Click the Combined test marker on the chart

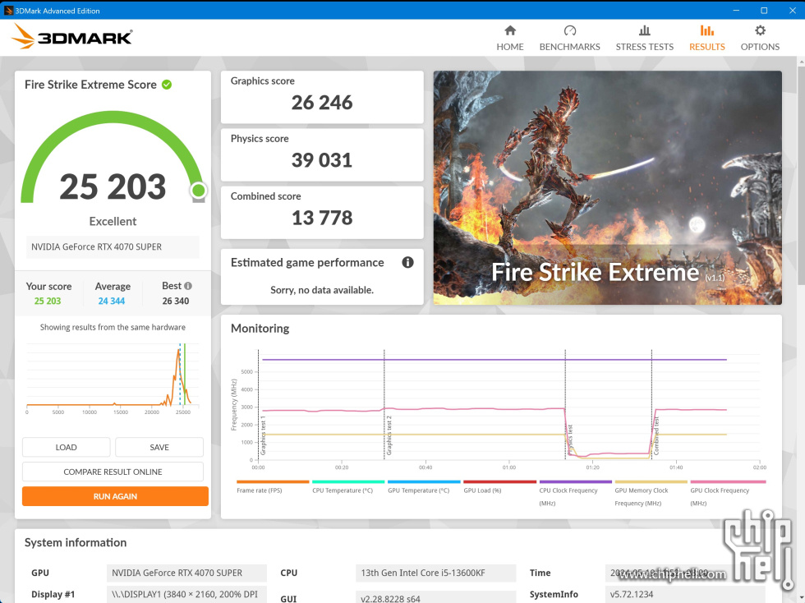pyautogui.click(x=652, y=405)
